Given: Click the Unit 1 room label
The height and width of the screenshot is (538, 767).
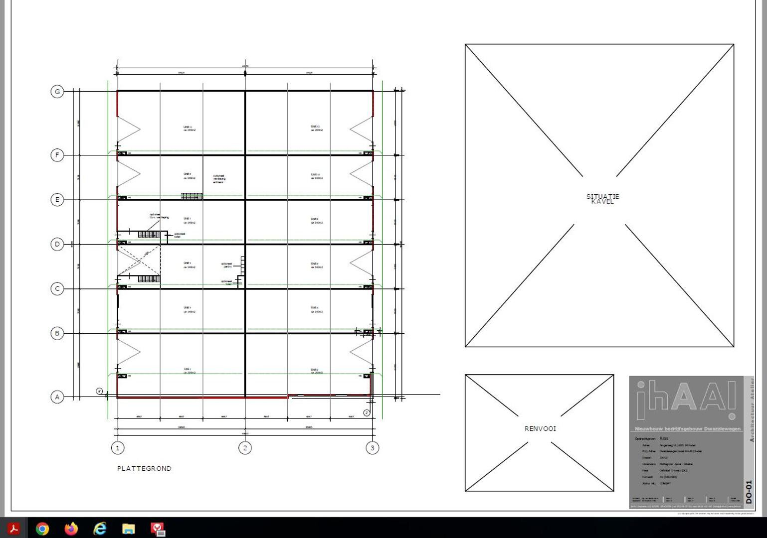Looking at the screenshot, I should click(x=189, y=371).
